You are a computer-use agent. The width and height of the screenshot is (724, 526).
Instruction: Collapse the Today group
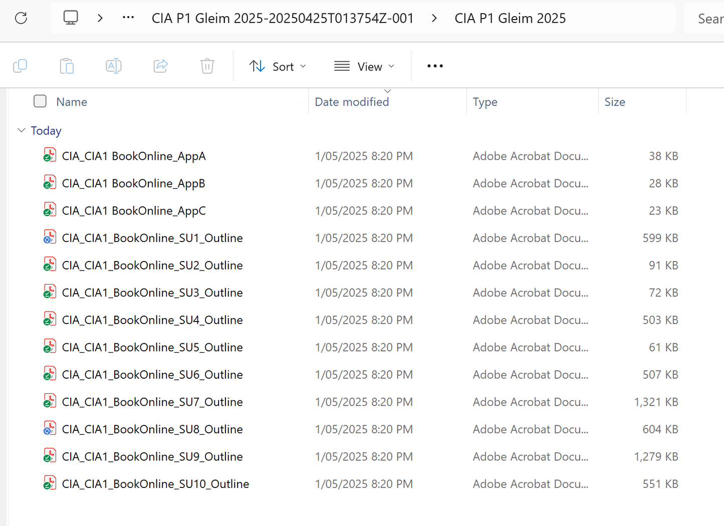tap(21, 131)
